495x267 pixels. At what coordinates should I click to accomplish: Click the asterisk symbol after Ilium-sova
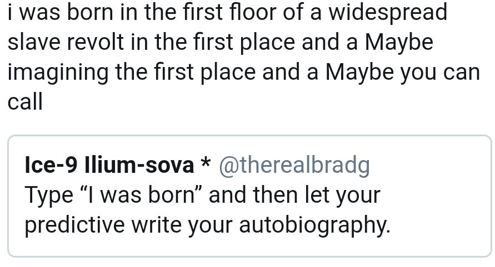click(x=206, y=163)
